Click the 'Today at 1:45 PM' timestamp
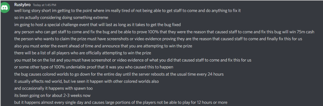Viewport: 323px width, 106px height. click(44, 5)
